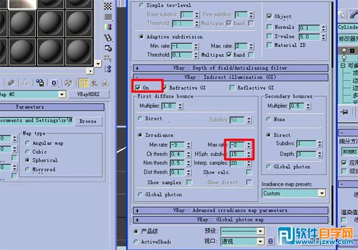This screenshot has height=250, width=358.
Task: Open the Material/Map Navigator icon
Action: tap(108, 69)
